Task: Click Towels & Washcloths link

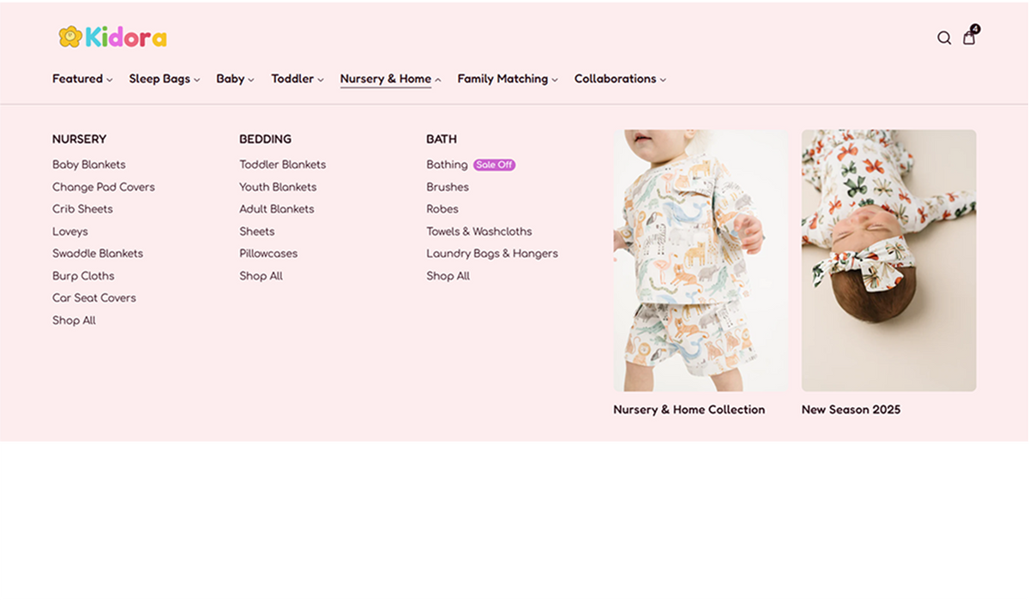Action: tap(478, 231)
